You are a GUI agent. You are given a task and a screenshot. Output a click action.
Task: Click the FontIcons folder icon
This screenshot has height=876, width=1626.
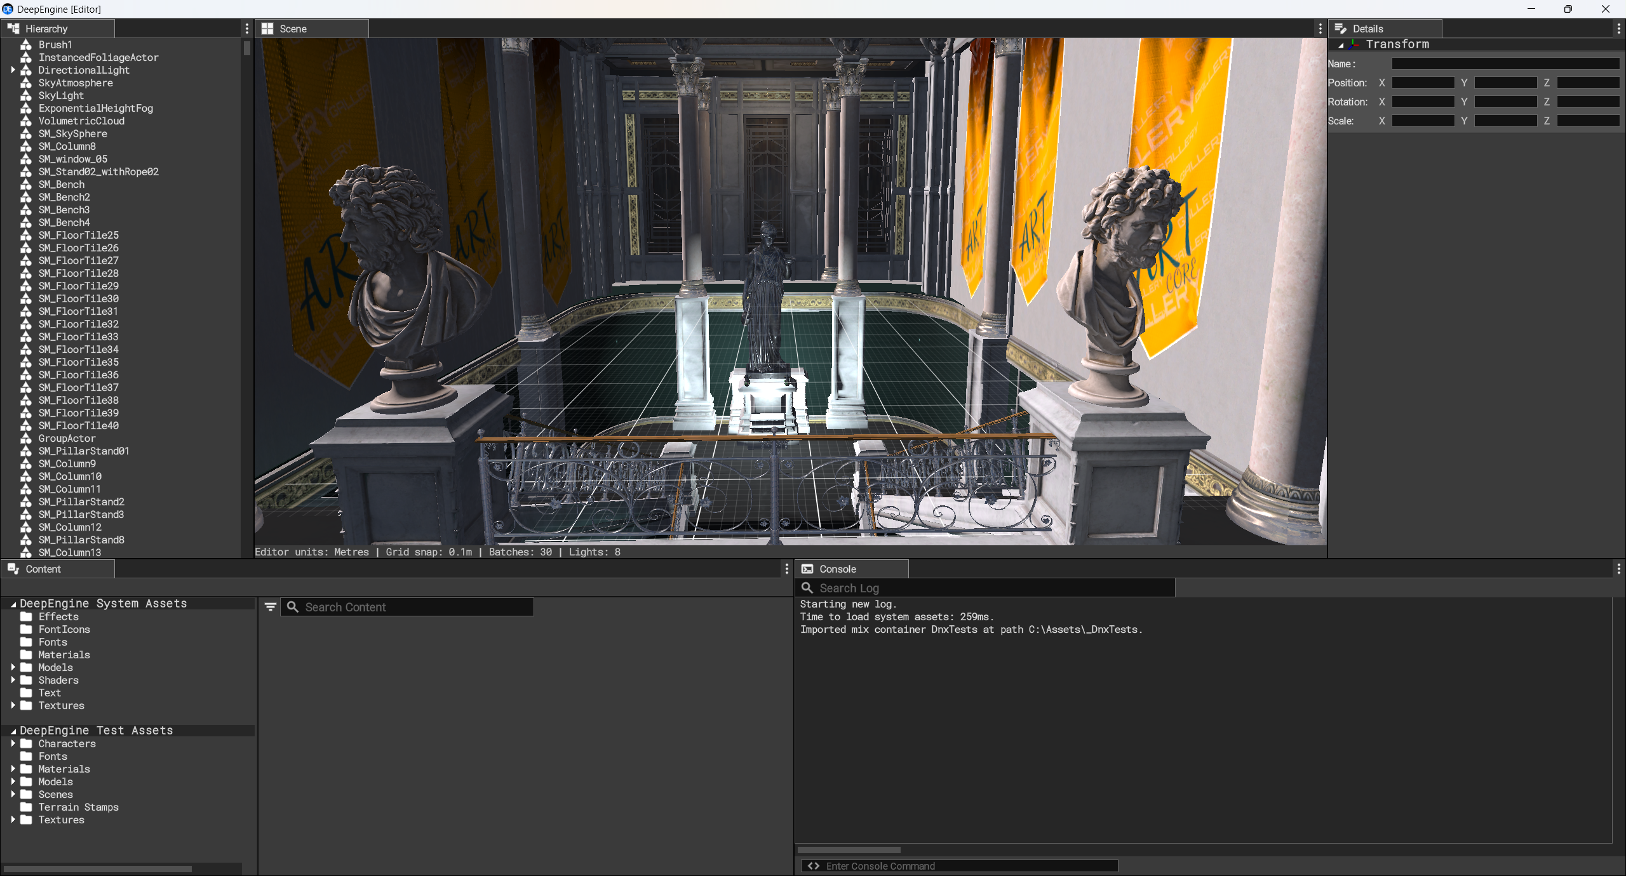pyautogui.click(x=26, y=629)
